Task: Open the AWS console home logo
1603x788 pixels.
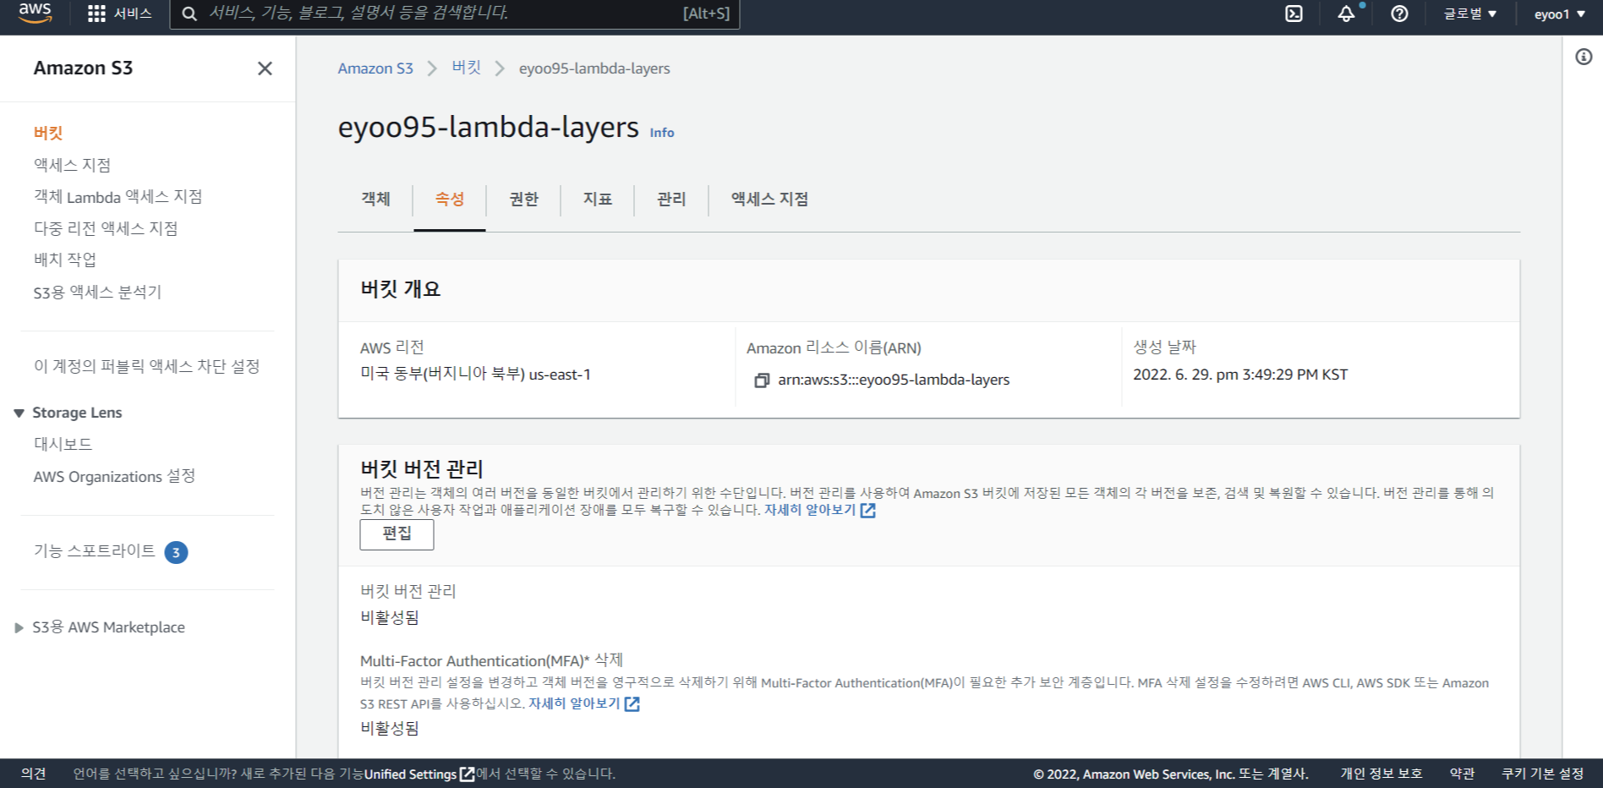Action: pyautogui.click(x=35, y=13)
